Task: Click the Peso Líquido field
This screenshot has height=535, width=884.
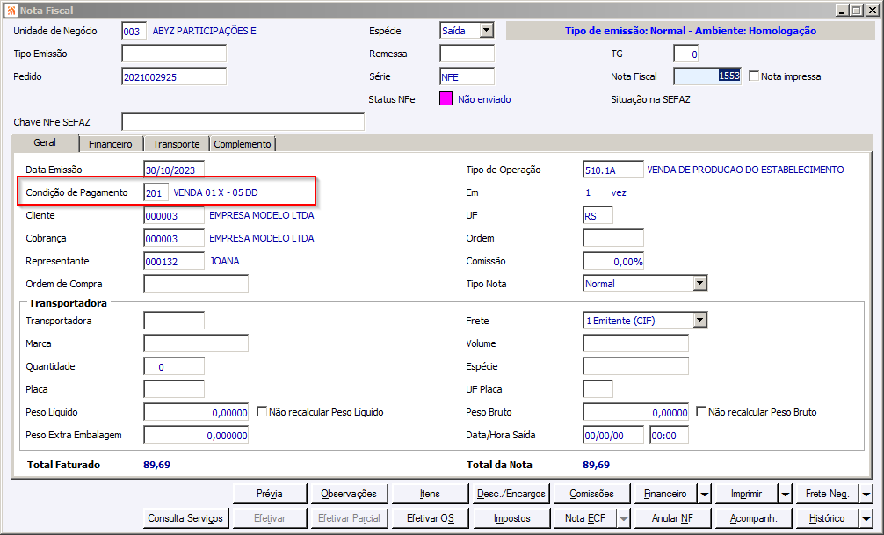Action: pyautogui.click(x=196, y=412)
